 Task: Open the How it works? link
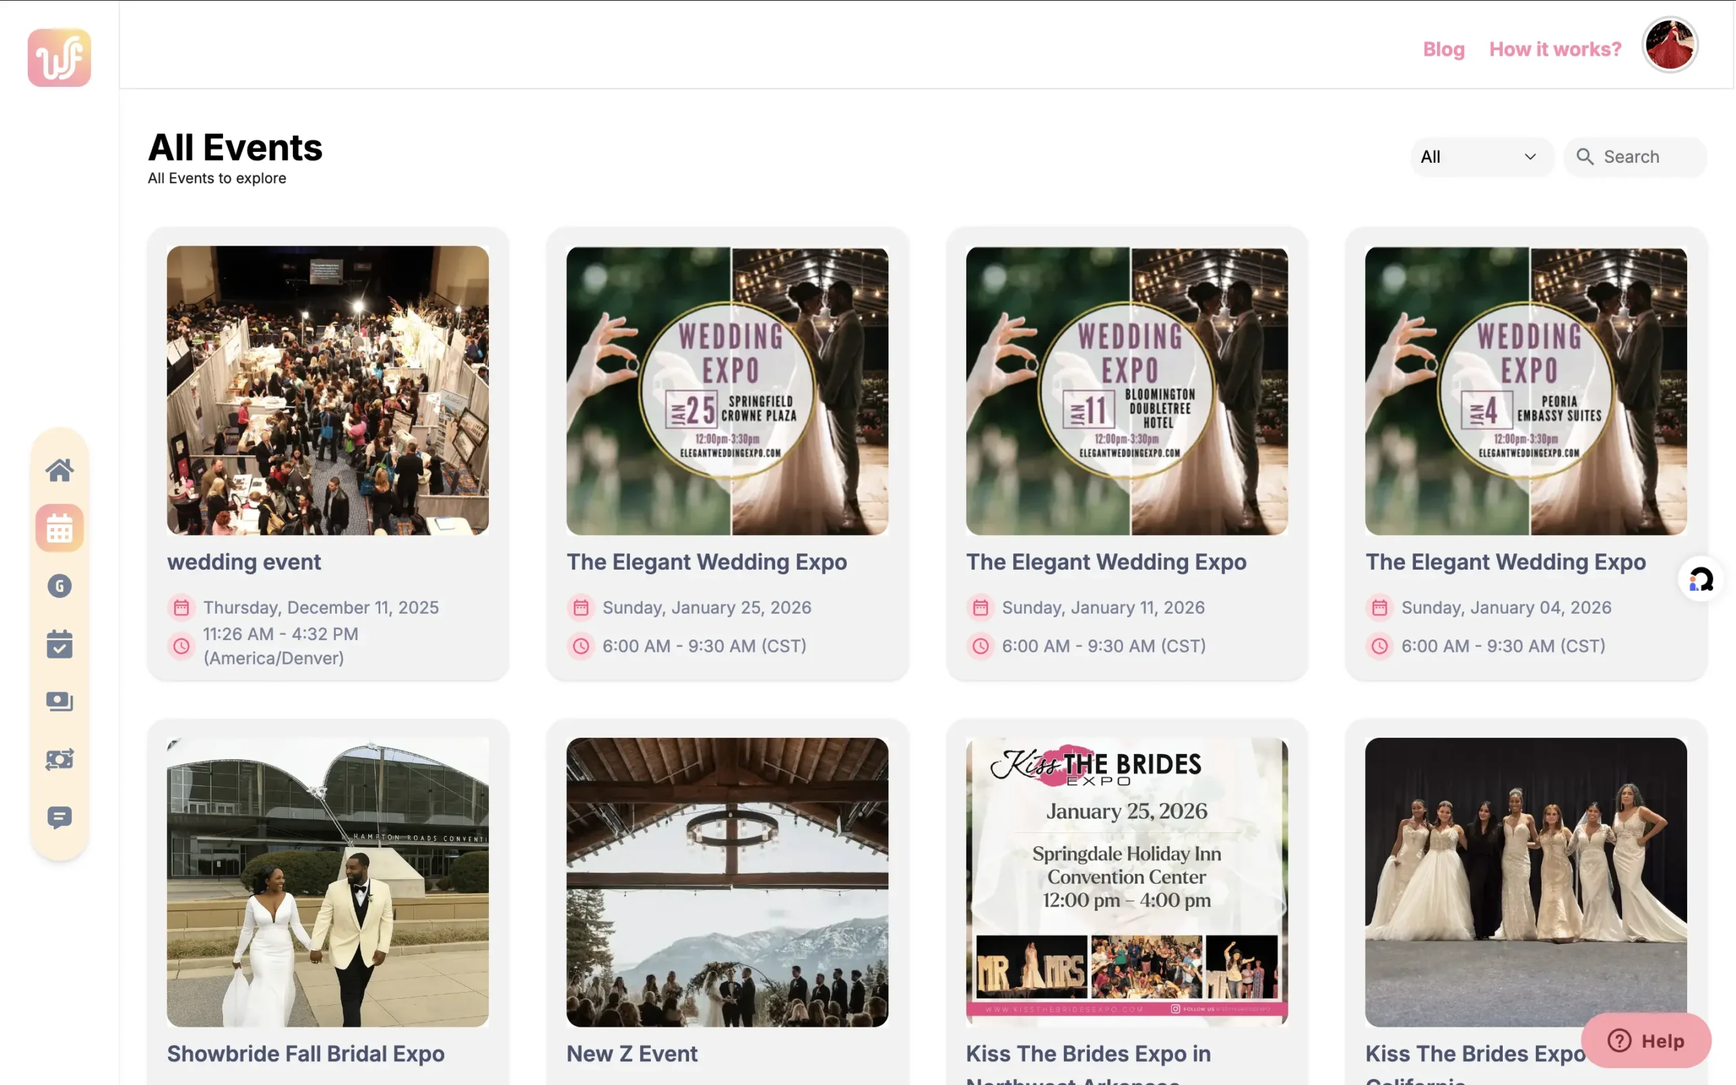tap(1554, 49)
